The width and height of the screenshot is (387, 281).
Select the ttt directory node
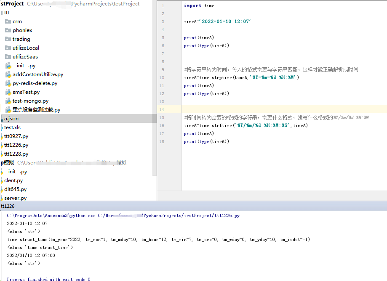coord(7,13)
